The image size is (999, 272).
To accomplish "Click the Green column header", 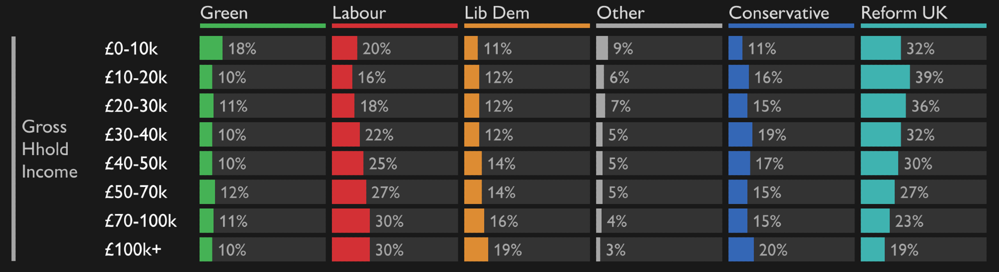I will coord(224,13).
